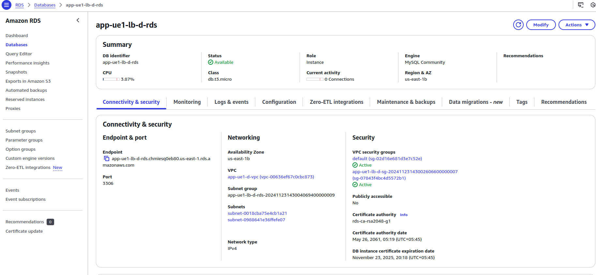
Task: Click the New badge link
Action: (57, 167)
